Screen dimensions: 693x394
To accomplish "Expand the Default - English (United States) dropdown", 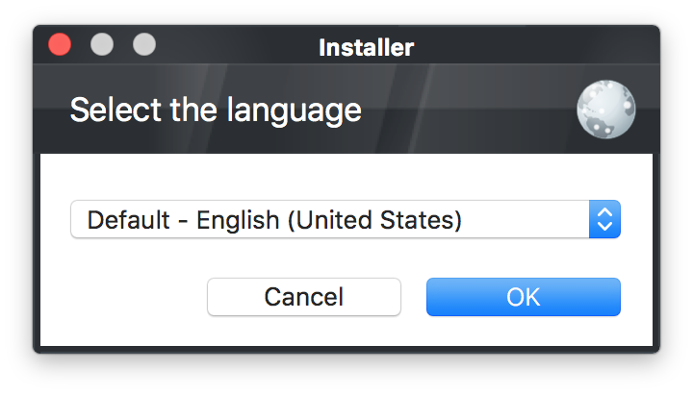I will 346,219.
